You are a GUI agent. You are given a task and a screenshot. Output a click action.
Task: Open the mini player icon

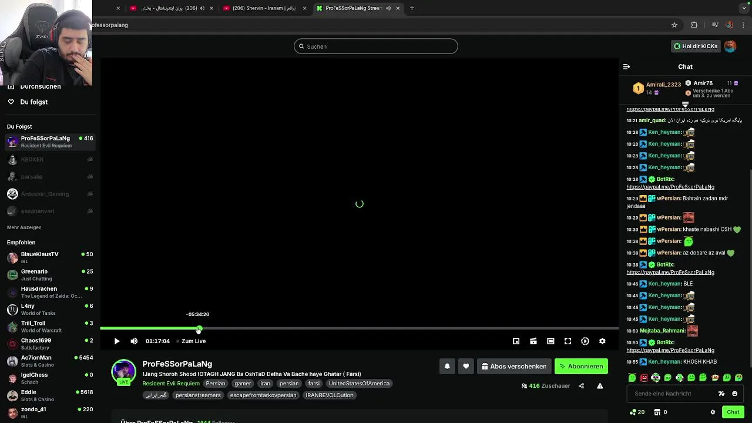click(516, 341)
